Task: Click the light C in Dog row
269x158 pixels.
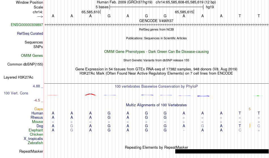Action: tap(259, 126)
